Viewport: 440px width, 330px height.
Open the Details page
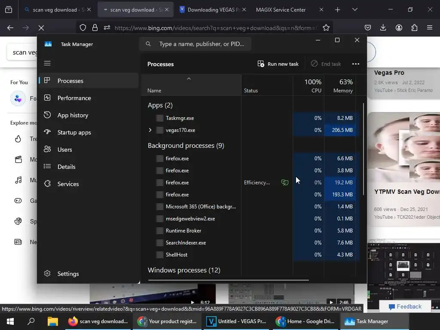(89, 167)
